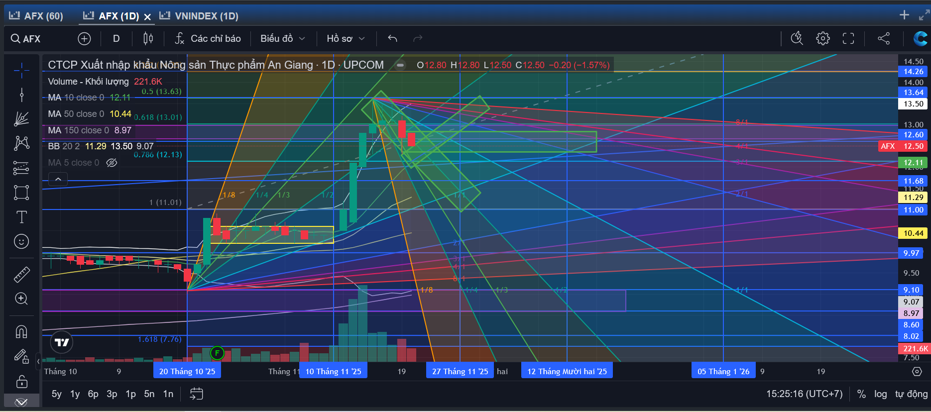Toggle magnet mode for drawings
Viewport: 931px width, 412px height.
[21, 331]
